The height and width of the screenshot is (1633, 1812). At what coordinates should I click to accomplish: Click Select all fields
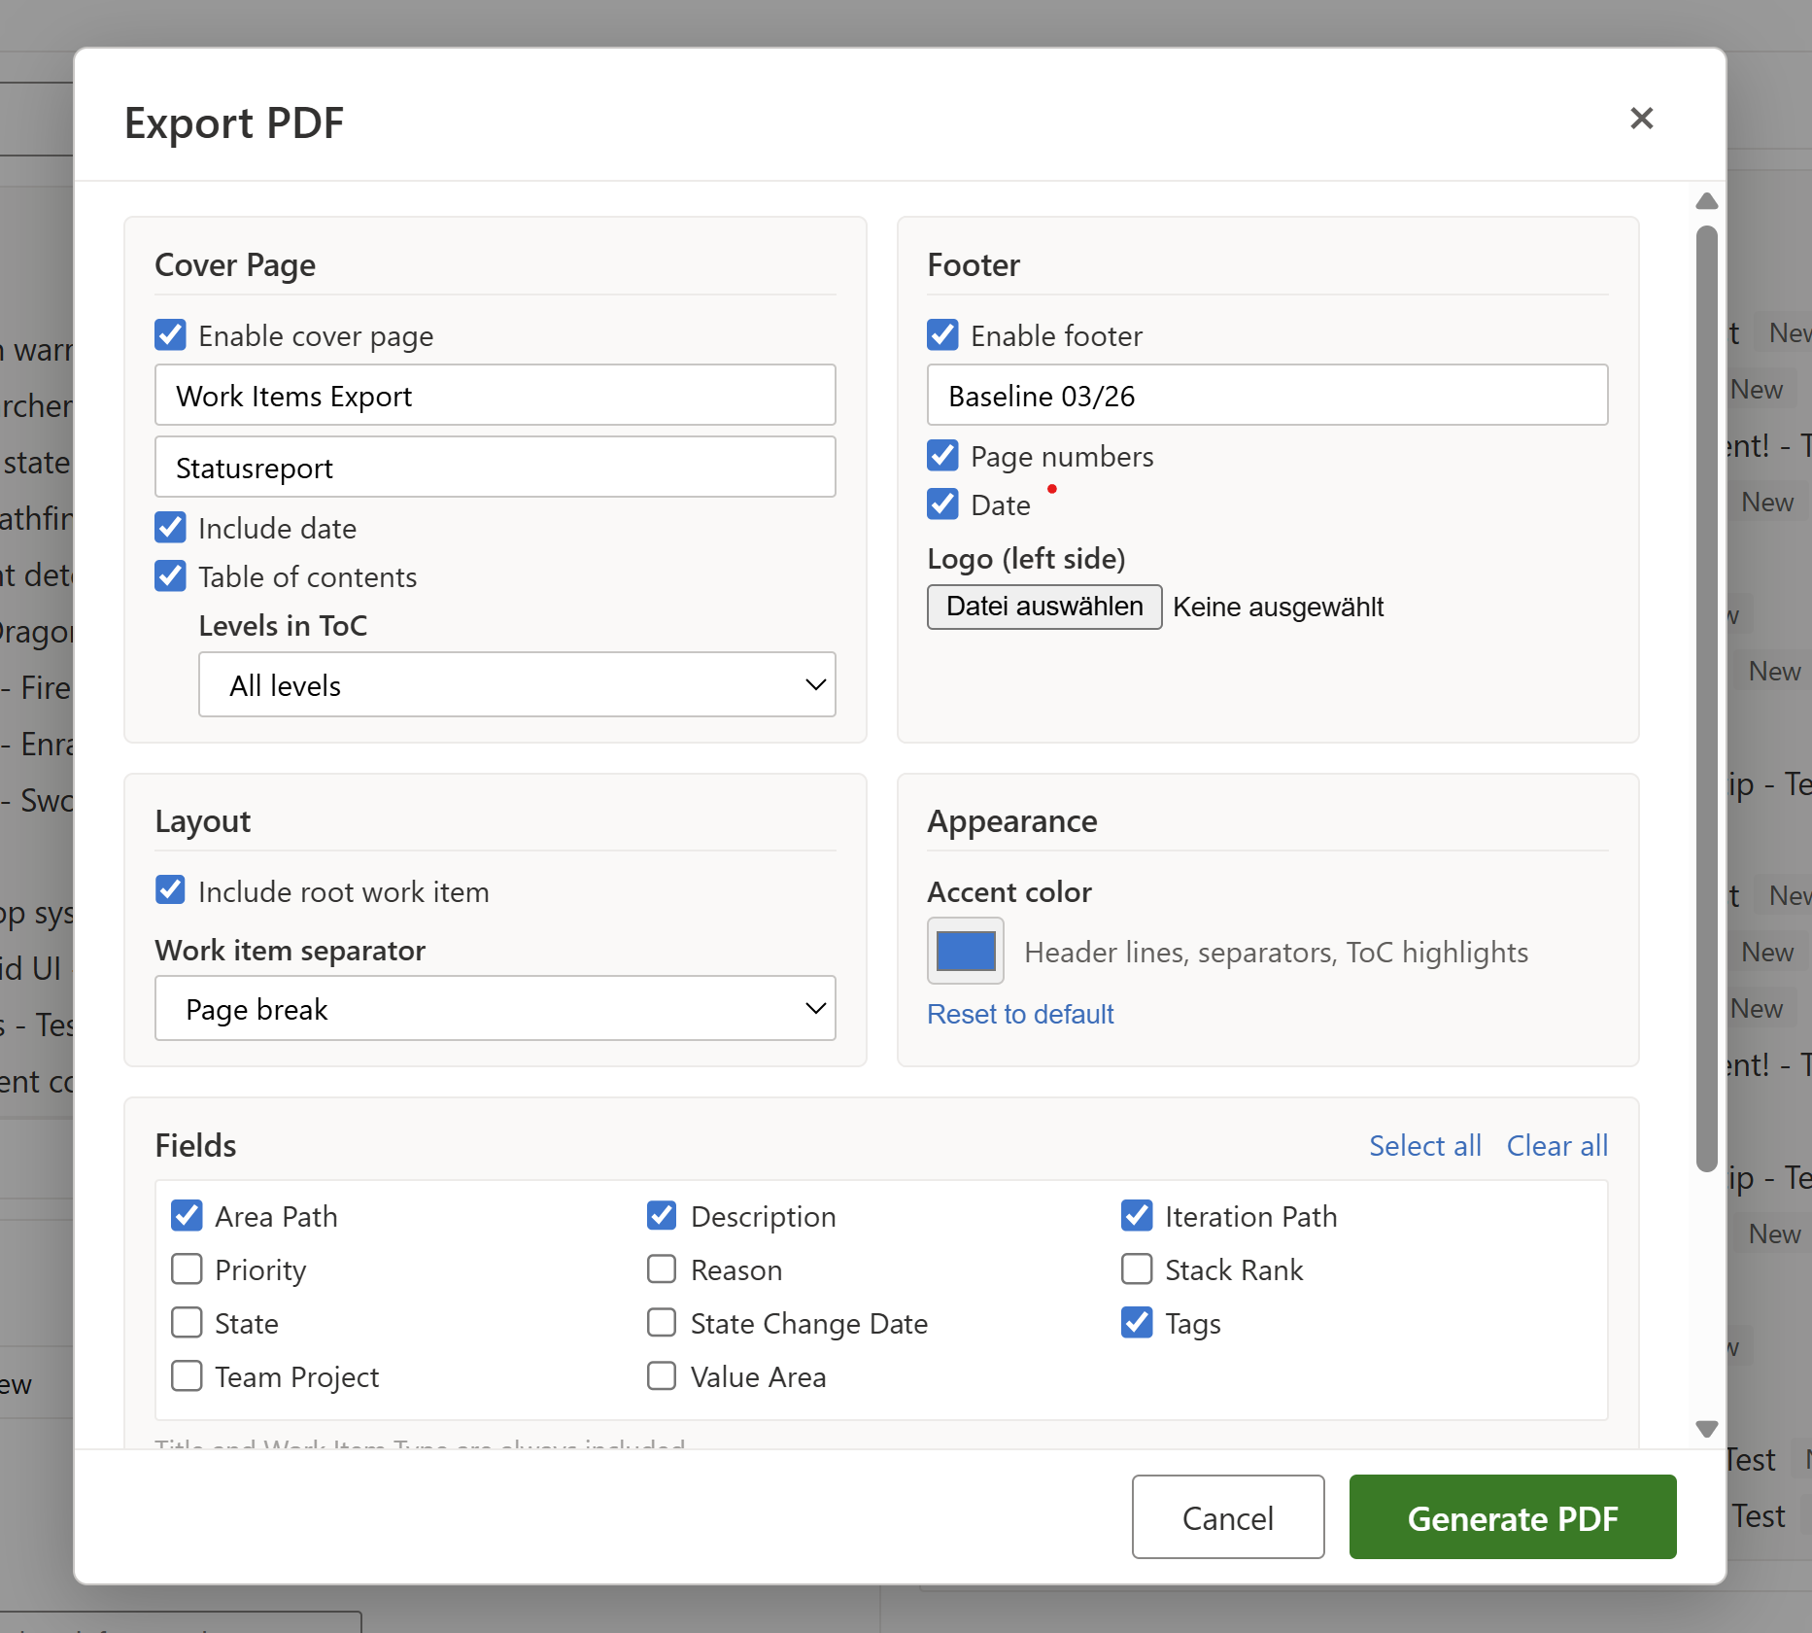(x=1424, y=1145)
